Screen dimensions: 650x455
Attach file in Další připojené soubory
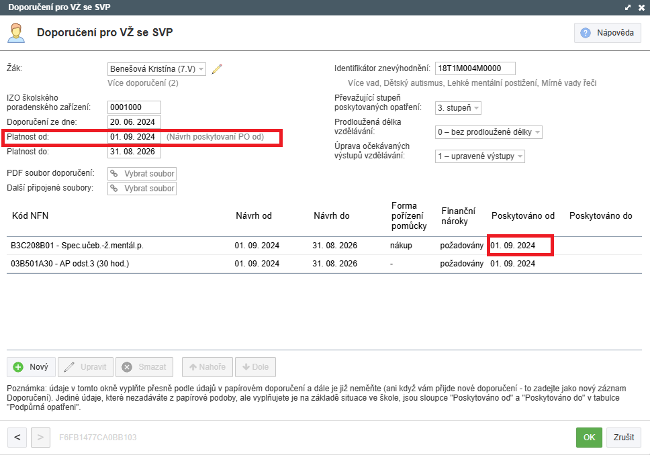click(x=142, y=189)
